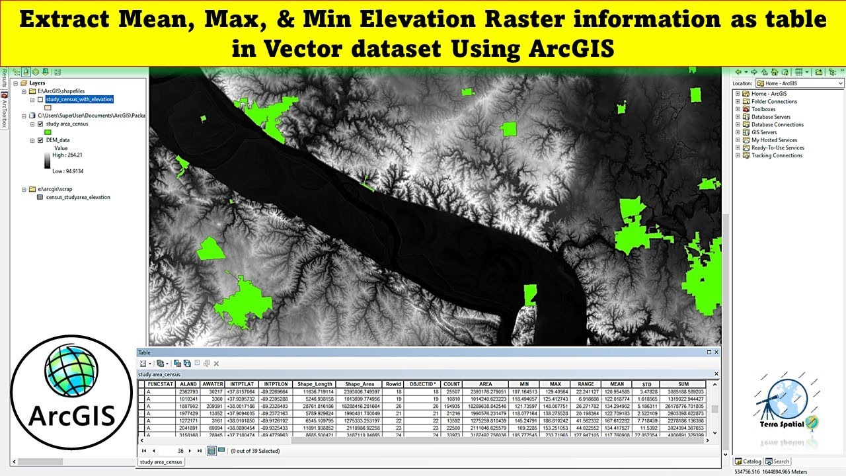Expand GIS Servers node
This screenshot has width=846, height=476.
coord(738,132)
